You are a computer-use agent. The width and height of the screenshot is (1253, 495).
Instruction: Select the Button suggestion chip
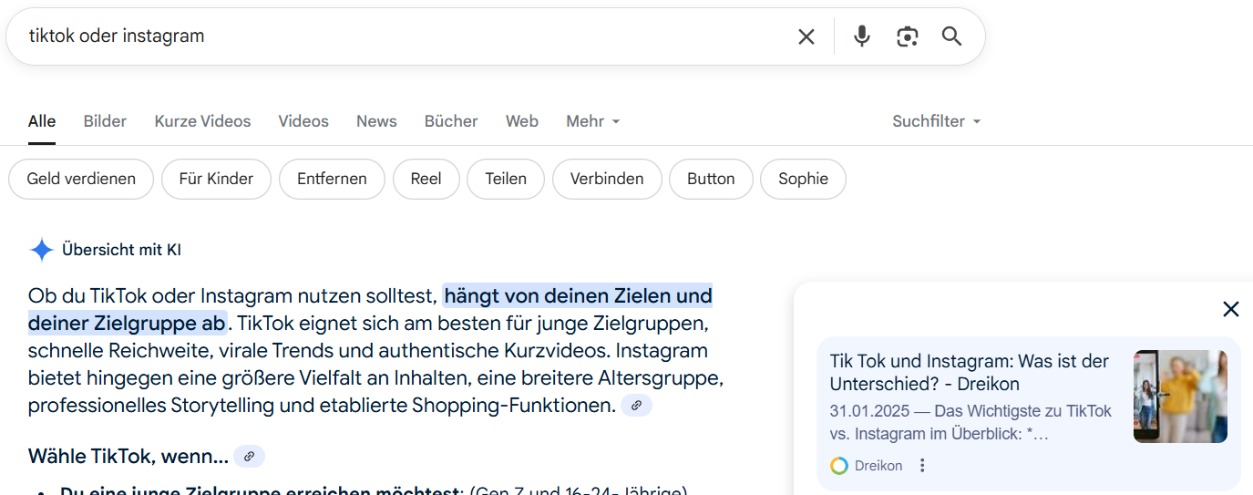click(711, 179)
